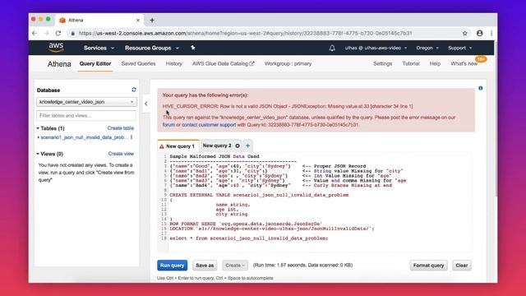Refresh the Database list icon
Image resolution: width=526 pixels, height=296 pixels.
134,90
